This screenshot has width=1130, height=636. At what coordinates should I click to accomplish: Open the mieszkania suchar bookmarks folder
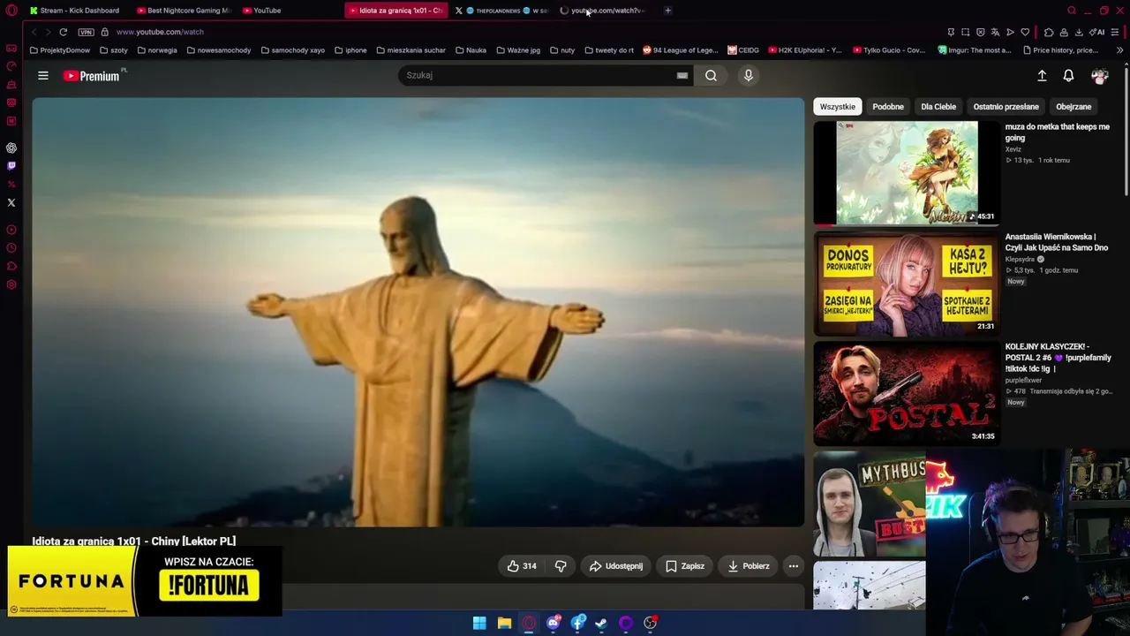coord(411,50)
